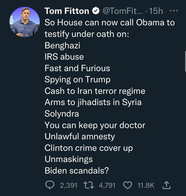The image size is (186, 196).
Task: Open the three-dot more options menu
Action: click(174, 11)
